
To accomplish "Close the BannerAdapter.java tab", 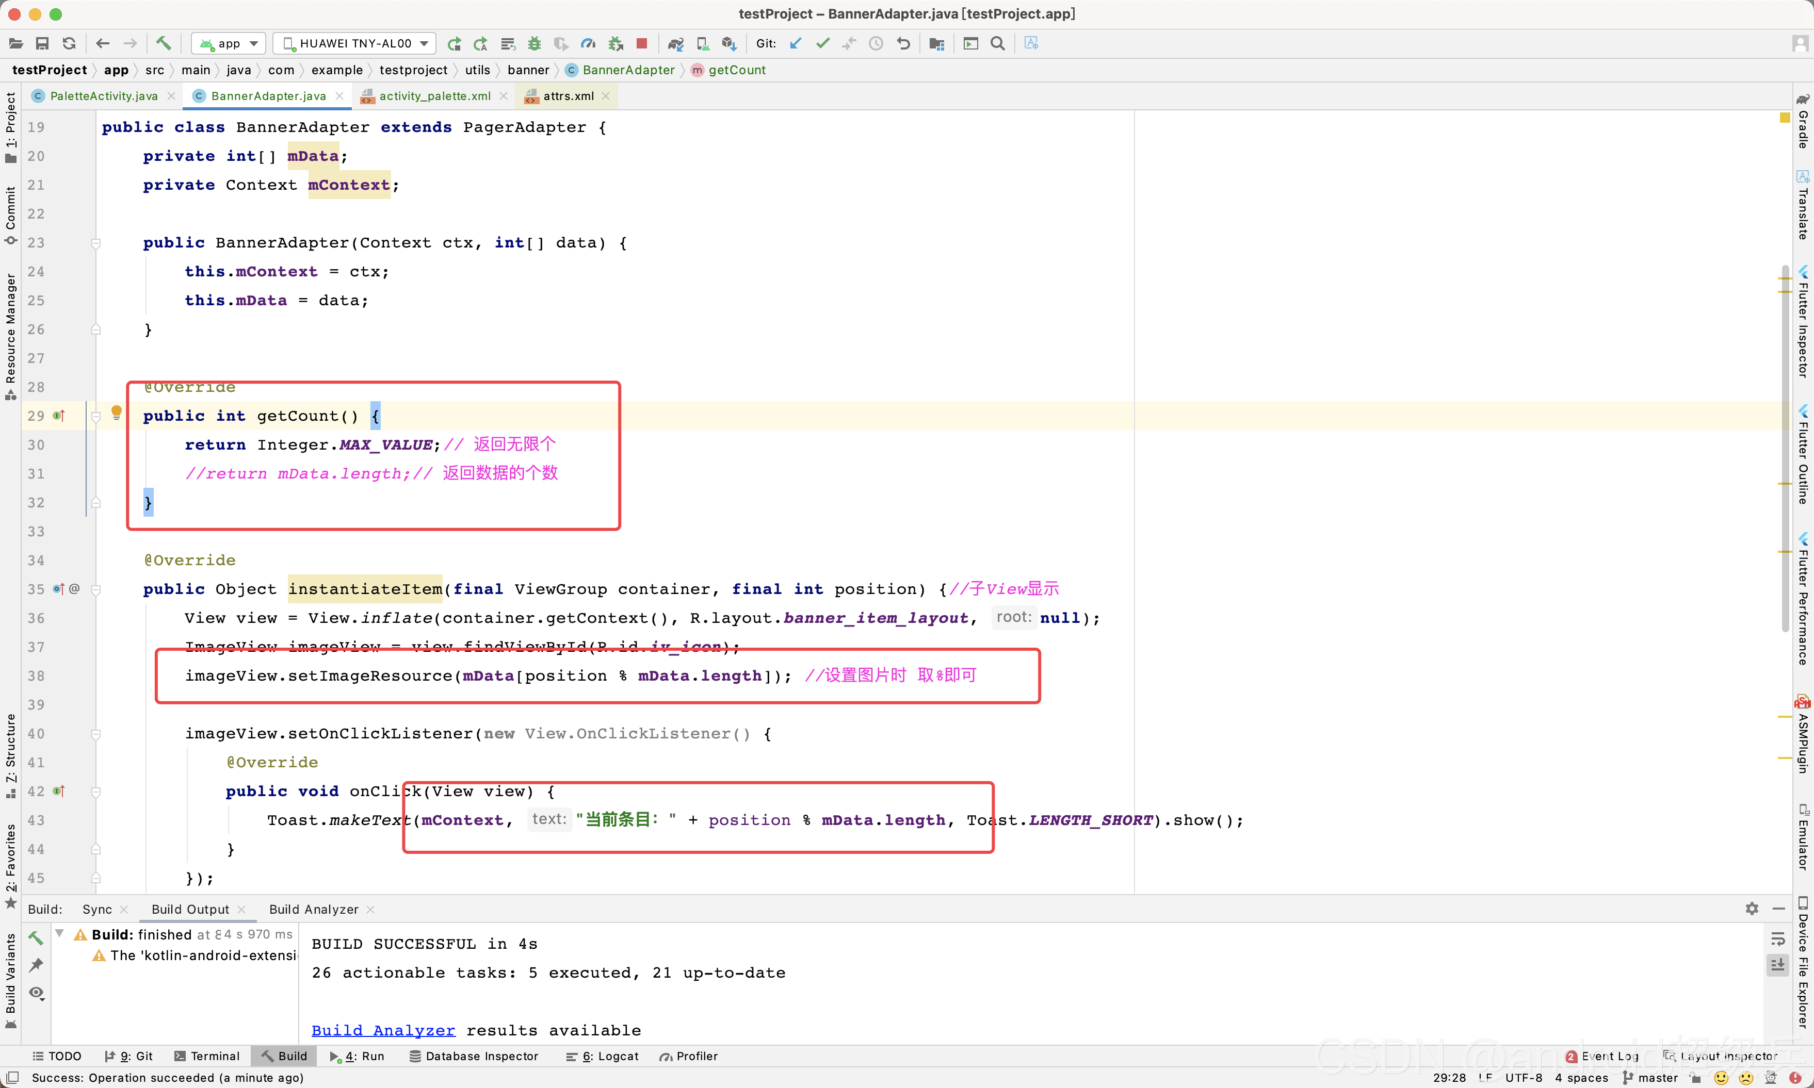I will point(339,96).
